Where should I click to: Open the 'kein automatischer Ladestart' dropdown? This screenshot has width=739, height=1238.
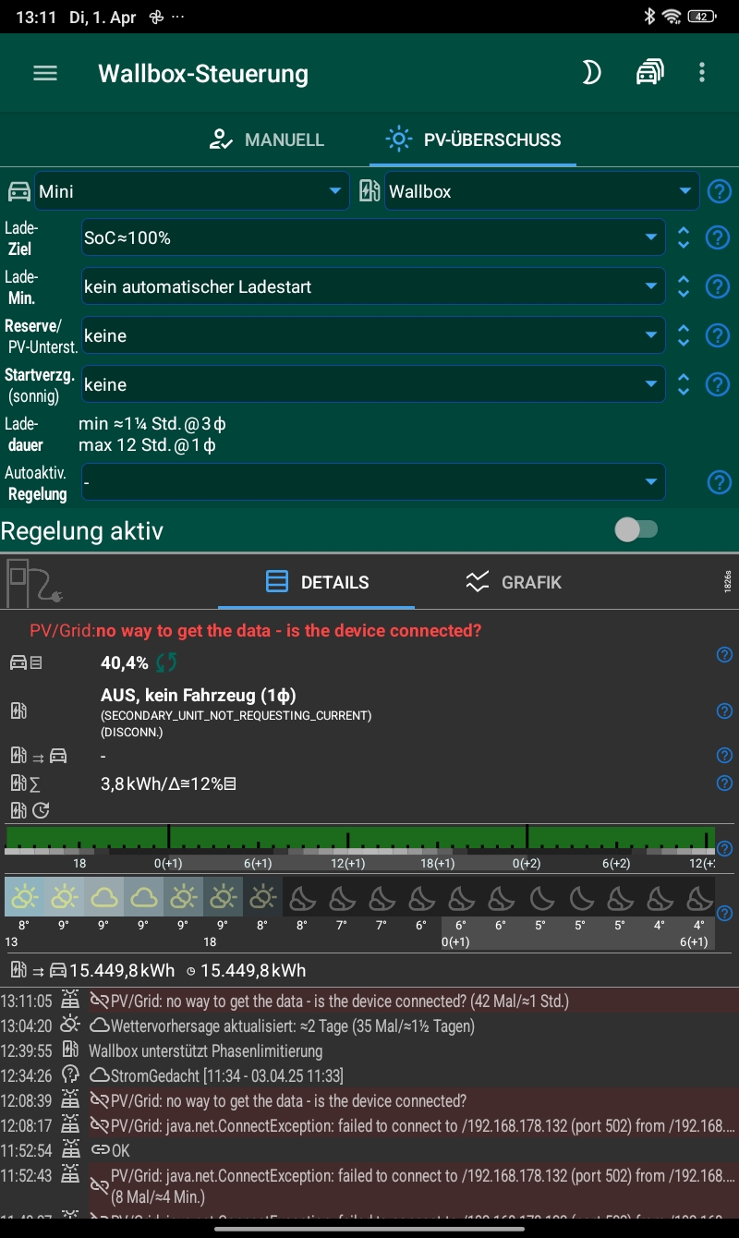pos(373,286)
